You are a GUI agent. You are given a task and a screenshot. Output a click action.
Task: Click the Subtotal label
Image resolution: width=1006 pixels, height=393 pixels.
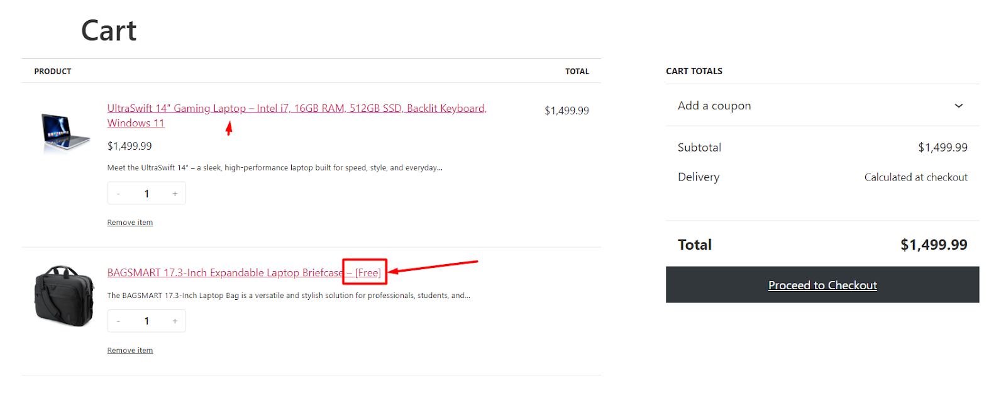tap(699, 147)
